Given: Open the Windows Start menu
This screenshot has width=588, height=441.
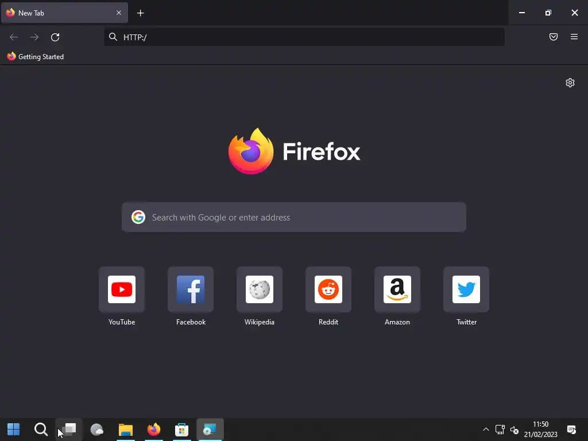Looking at the screenshot, I should pos(14,430).
